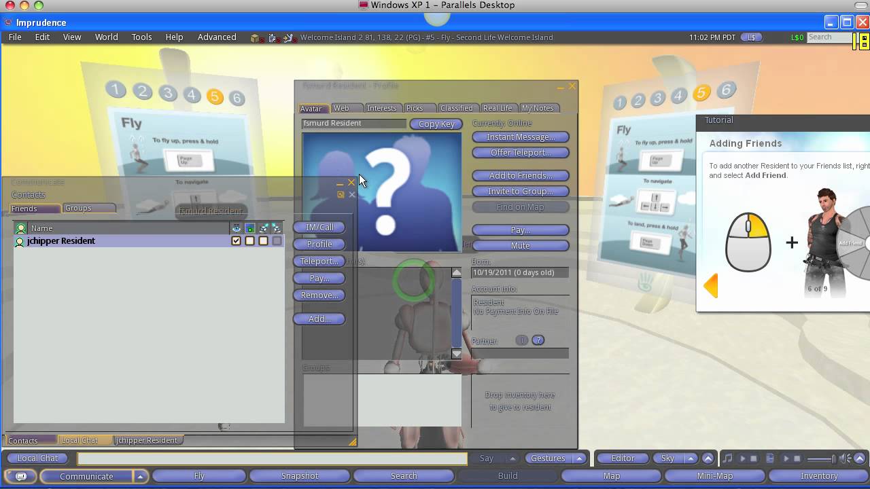
Task: Expand the media volume overflow at far right
Action: tap(860, 458)
